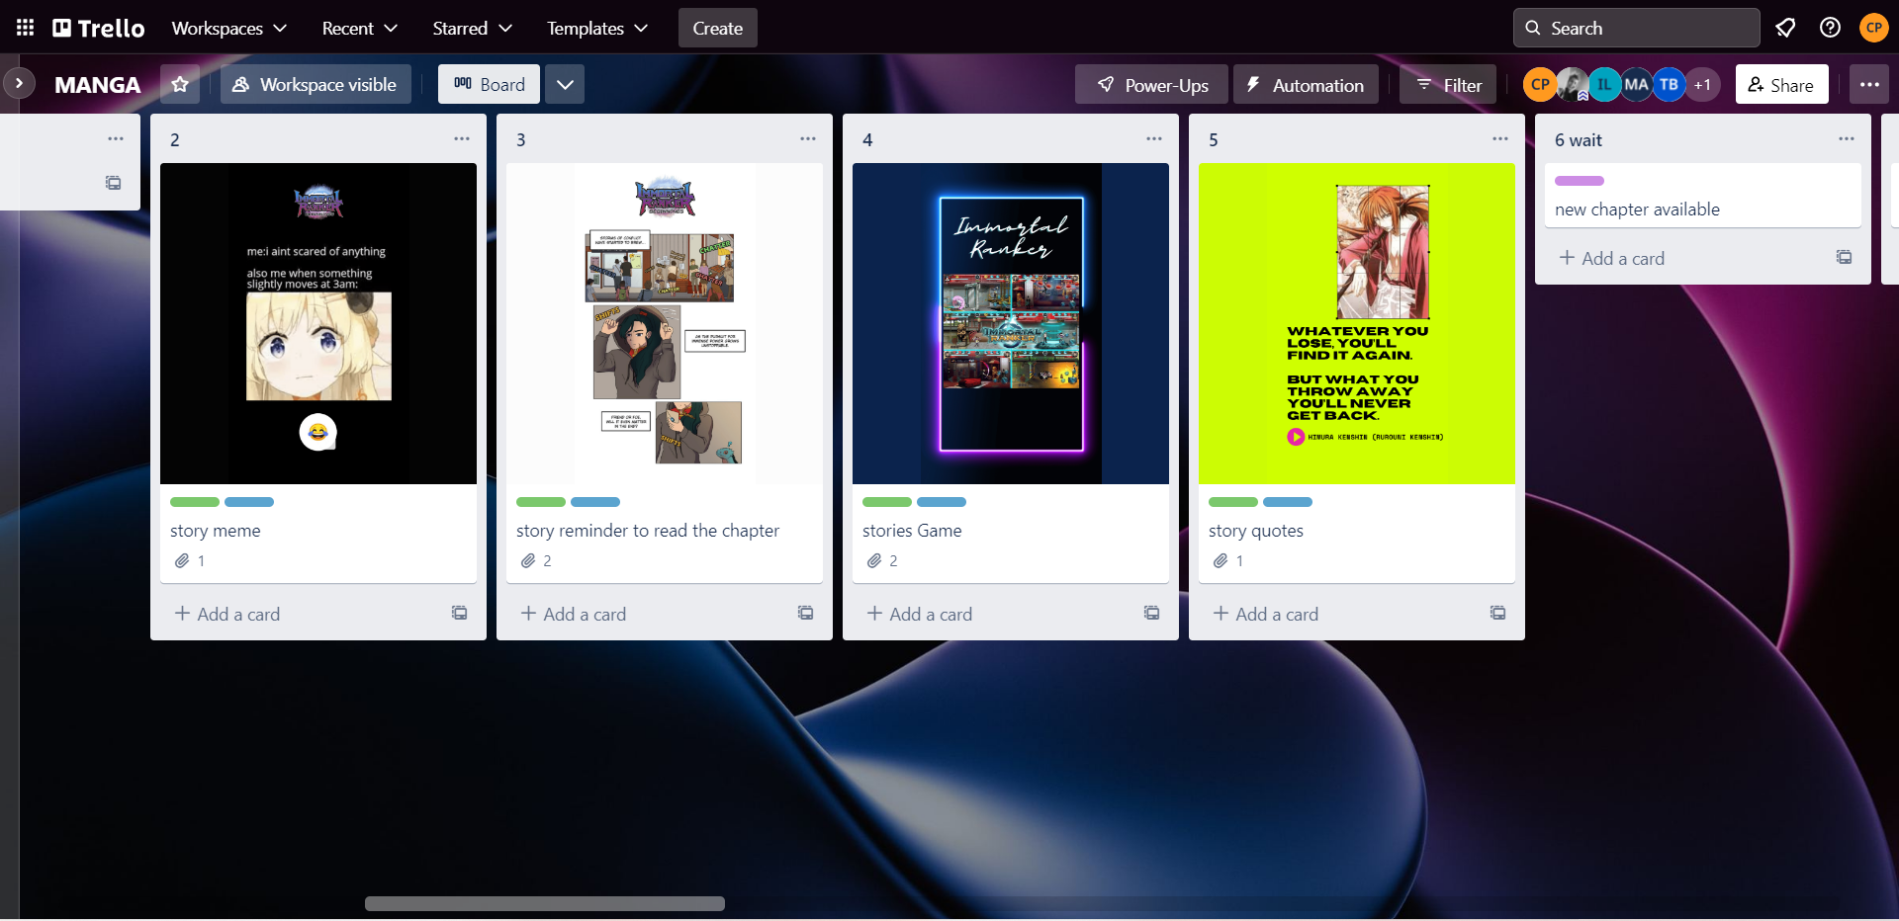Open Power-Ups menu
The width and height of the screenshot is (1899, 921).
(1152, 85)
